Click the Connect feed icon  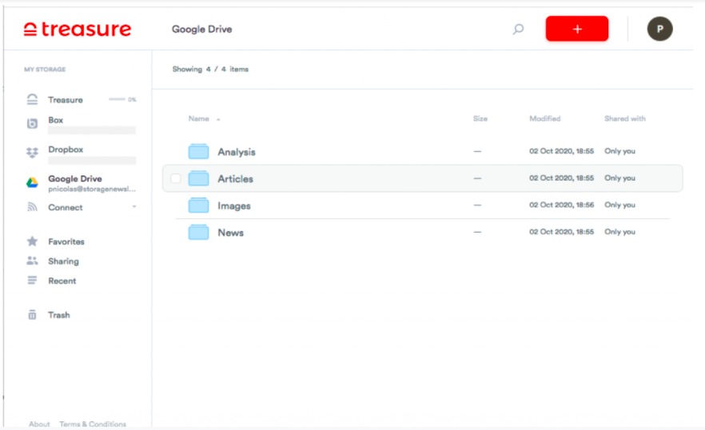32,207
